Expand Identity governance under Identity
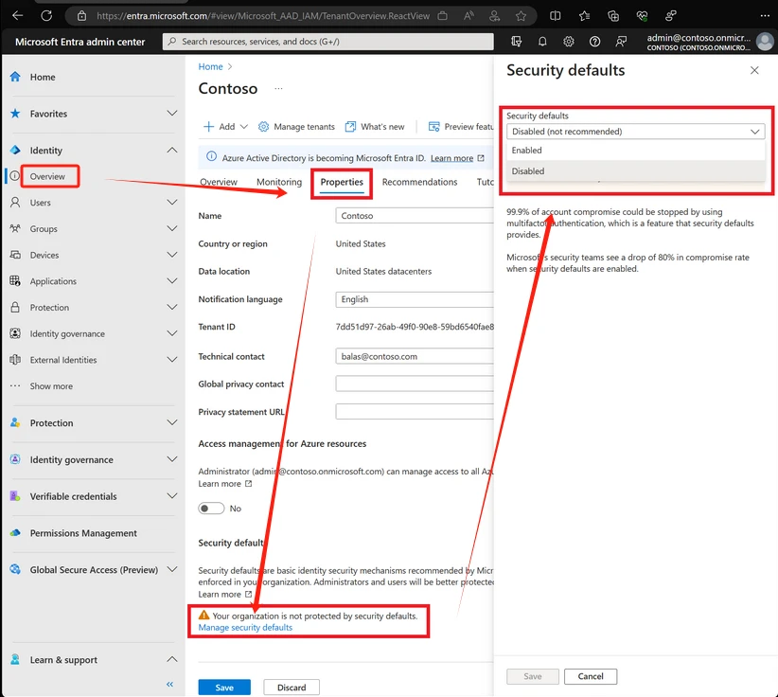This screenshot has height=697, width=778. [x=171, y=333]
